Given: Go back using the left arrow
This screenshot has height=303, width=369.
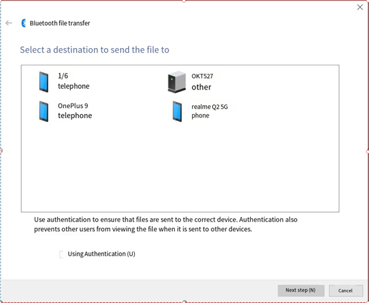Looking at the screenshot, I should (9, 23).
